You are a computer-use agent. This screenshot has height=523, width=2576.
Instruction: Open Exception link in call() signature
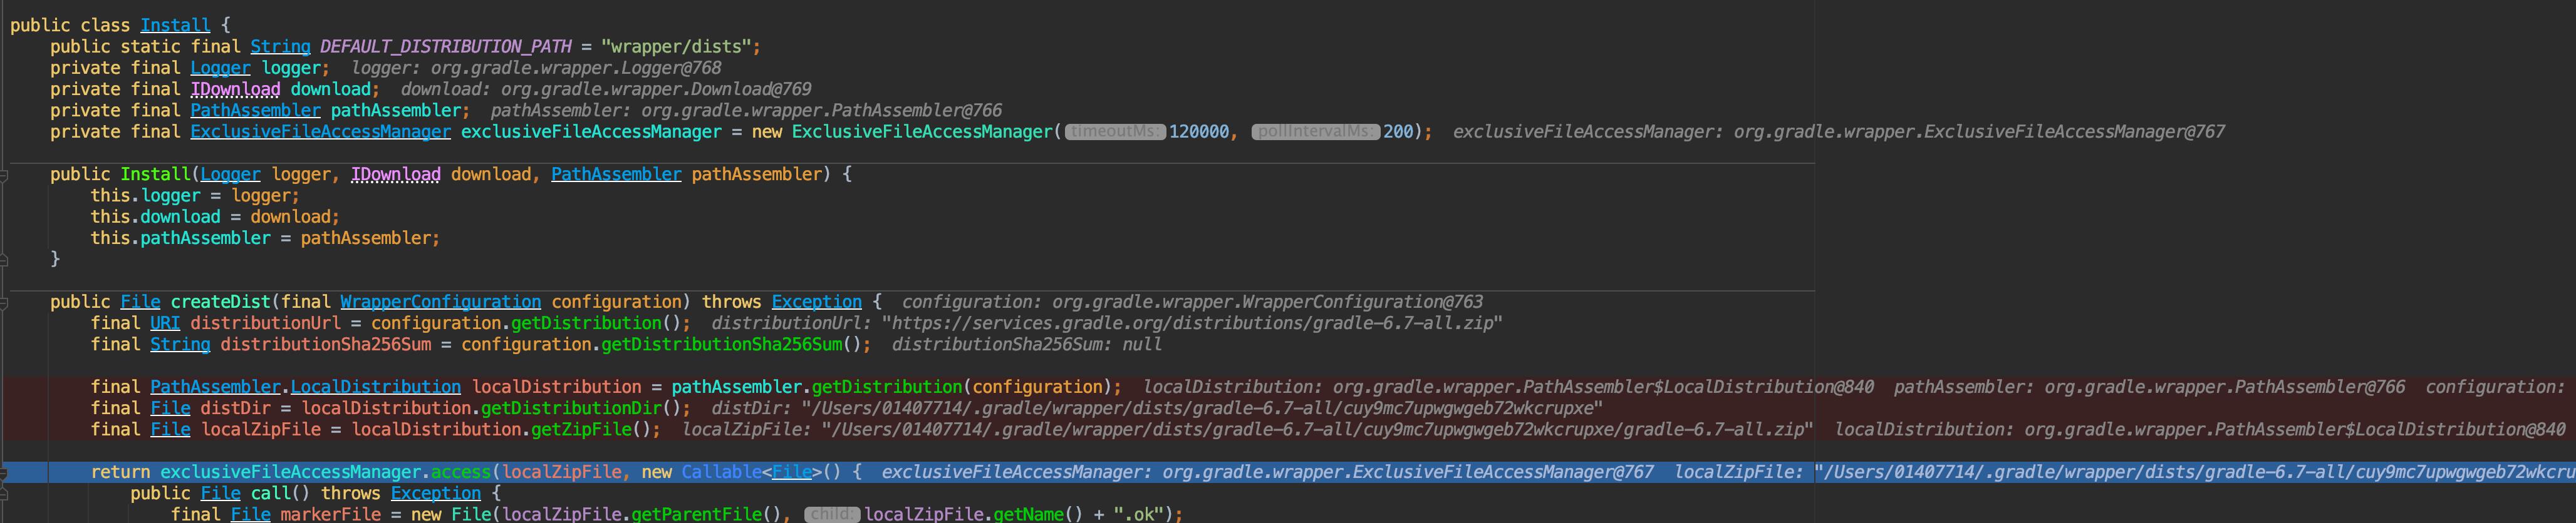click(435, 493)
